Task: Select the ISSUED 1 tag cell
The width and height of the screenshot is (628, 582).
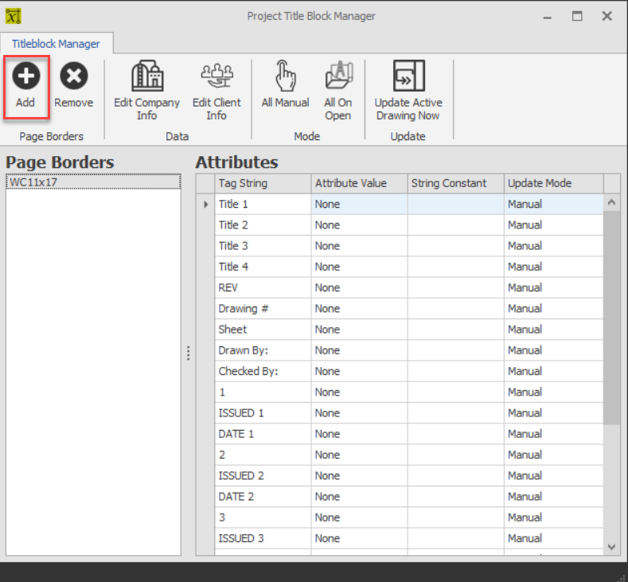Action: click(x=263, y=413)
